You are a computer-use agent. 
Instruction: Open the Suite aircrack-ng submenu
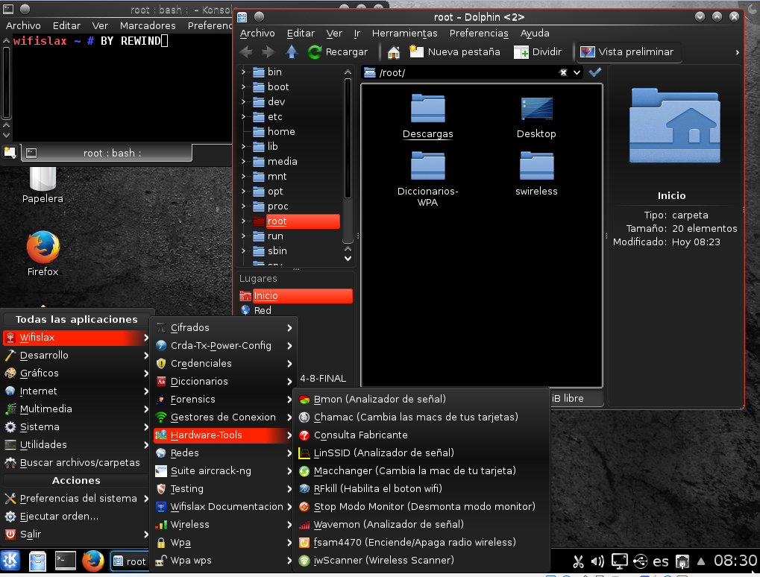[224, 471]
